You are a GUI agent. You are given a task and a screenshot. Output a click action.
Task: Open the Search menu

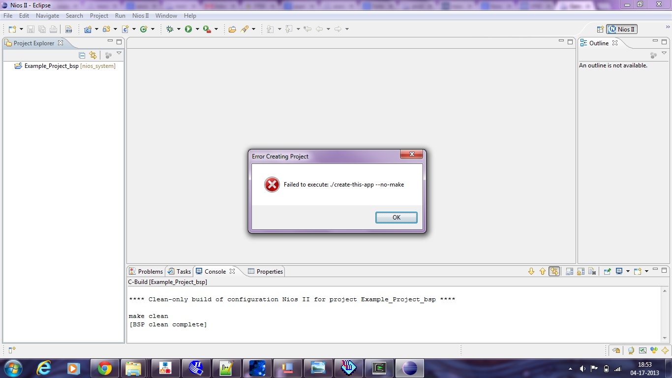pyautogui.click(x=74, y=16)
